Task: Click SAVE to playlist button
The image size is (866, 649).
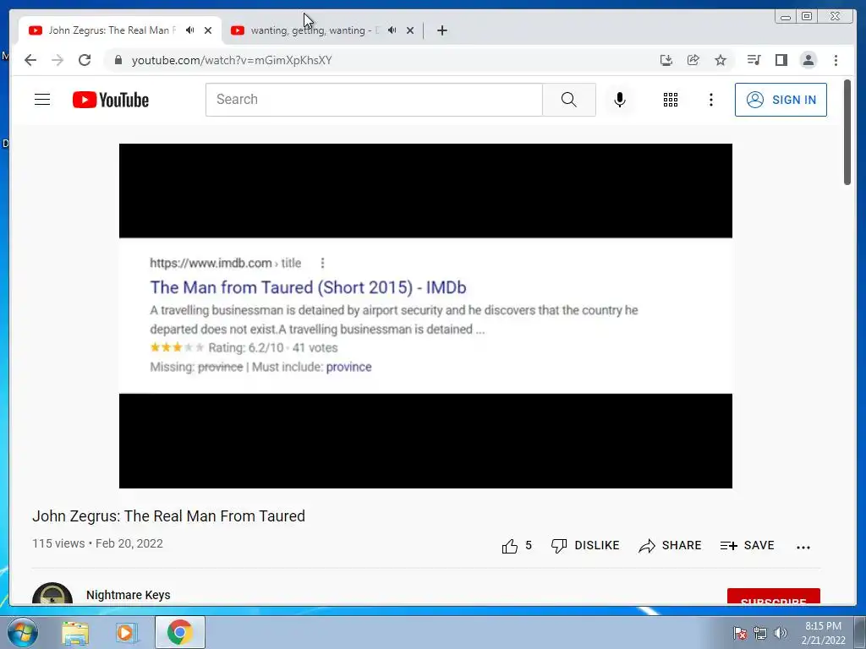Action: 748,546
